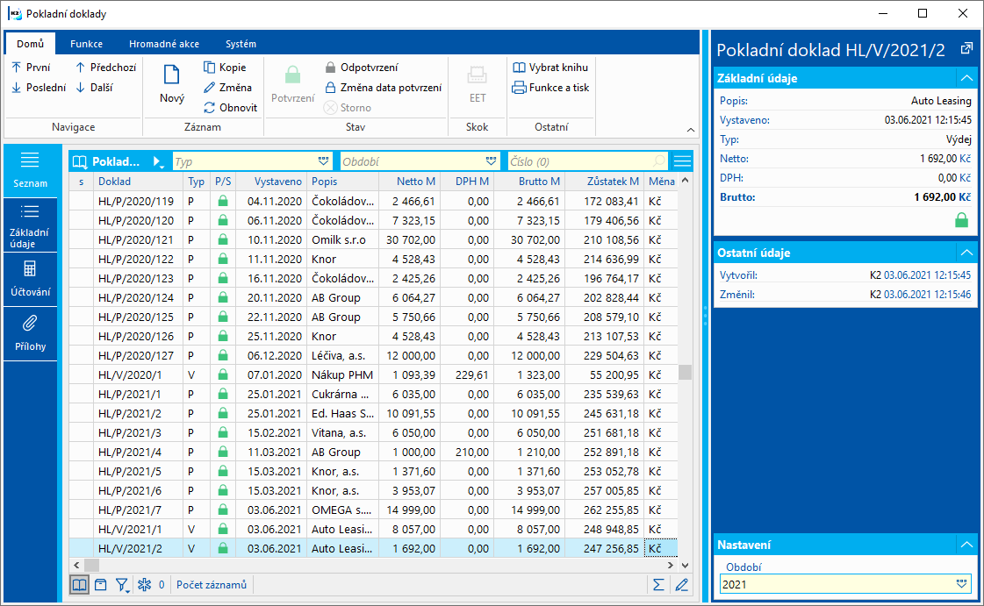Click the Číslo search input field

(x=579, y=161)
